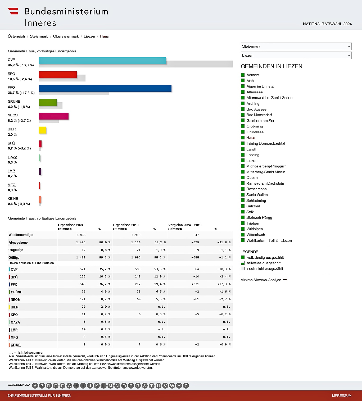This screenshot has height=401, width=362.
Task: Navigate to Obersteiermark in the breadcrumb
Action: point(66,36)
